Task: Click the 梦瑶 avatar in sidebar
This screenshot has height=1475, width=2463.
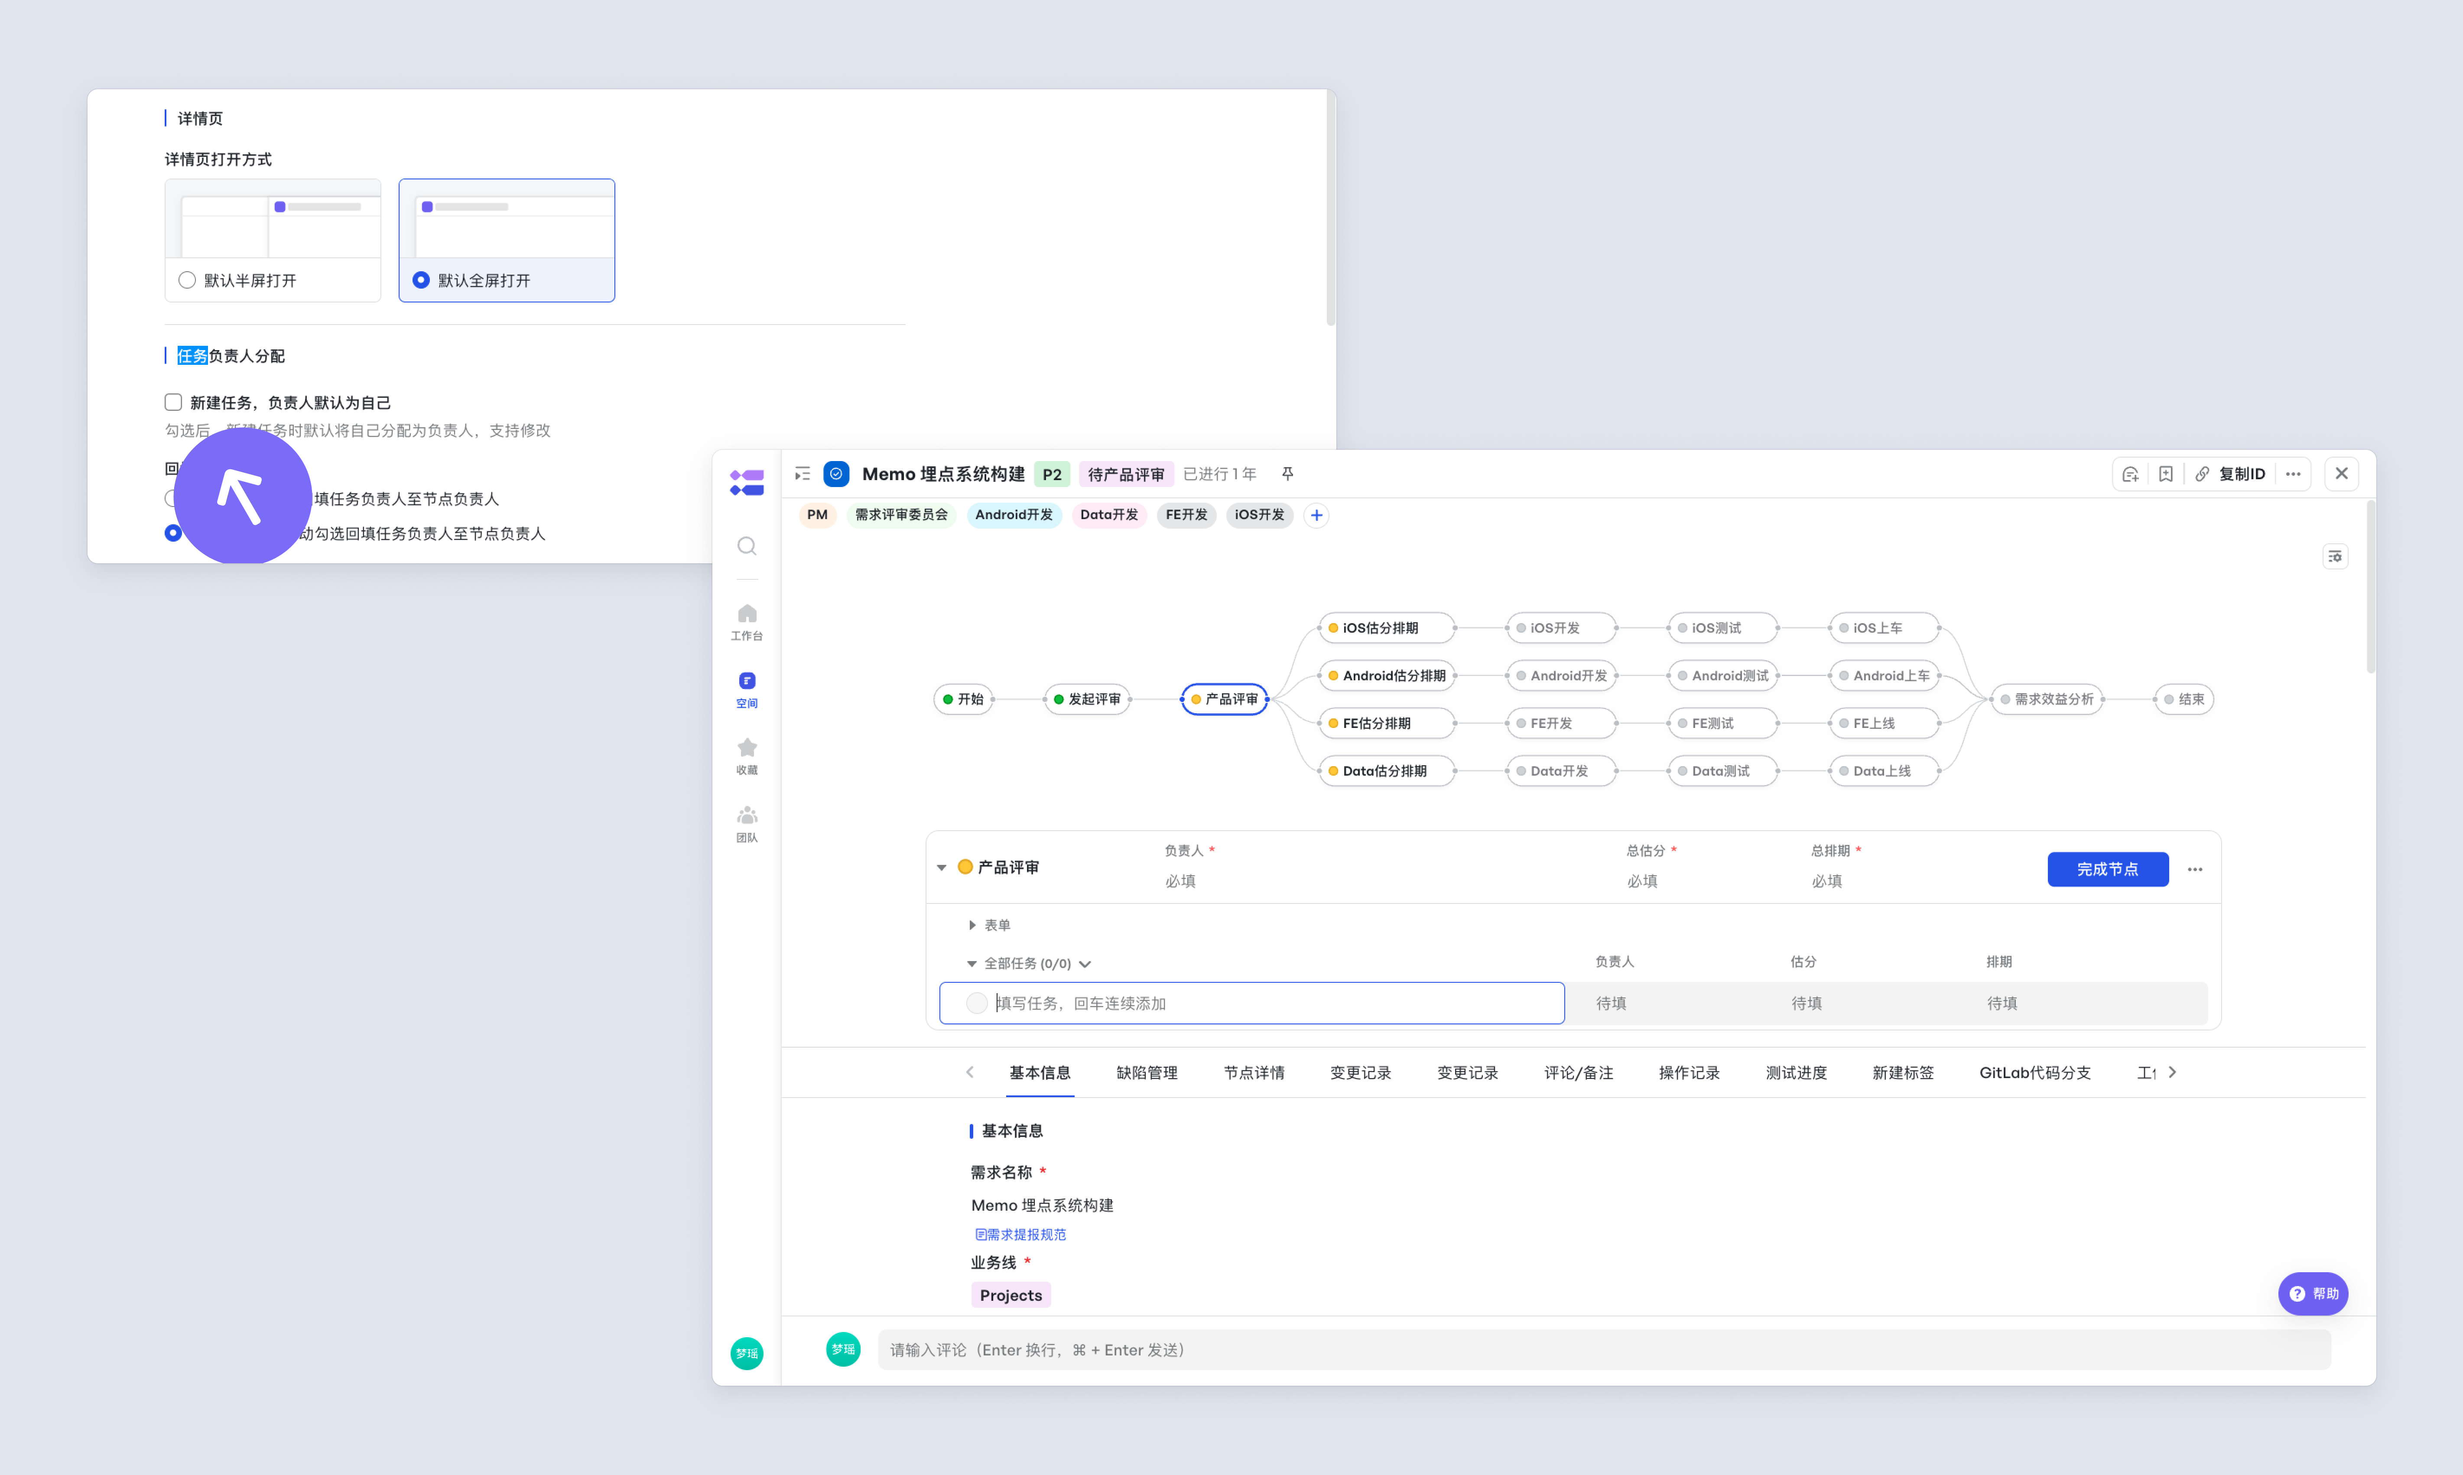Action: point(747,1353)
